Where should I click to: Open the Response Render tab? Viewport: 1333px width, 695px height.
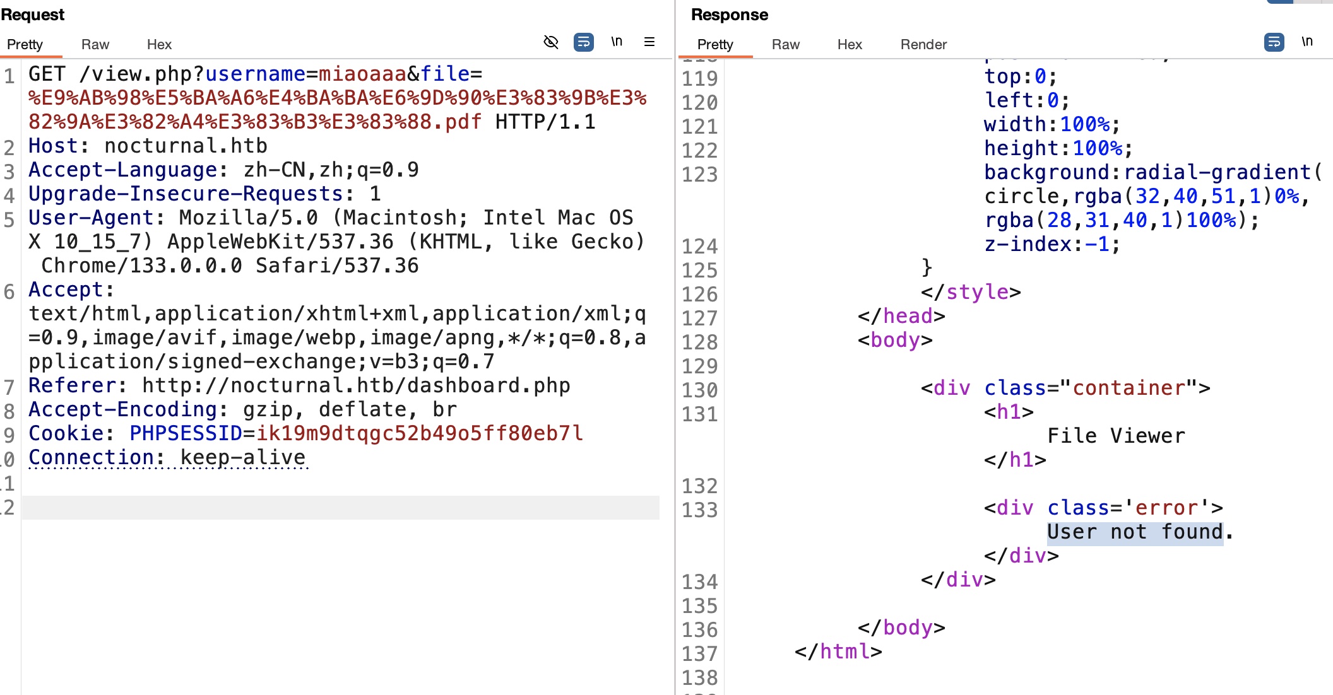(923, 44)
